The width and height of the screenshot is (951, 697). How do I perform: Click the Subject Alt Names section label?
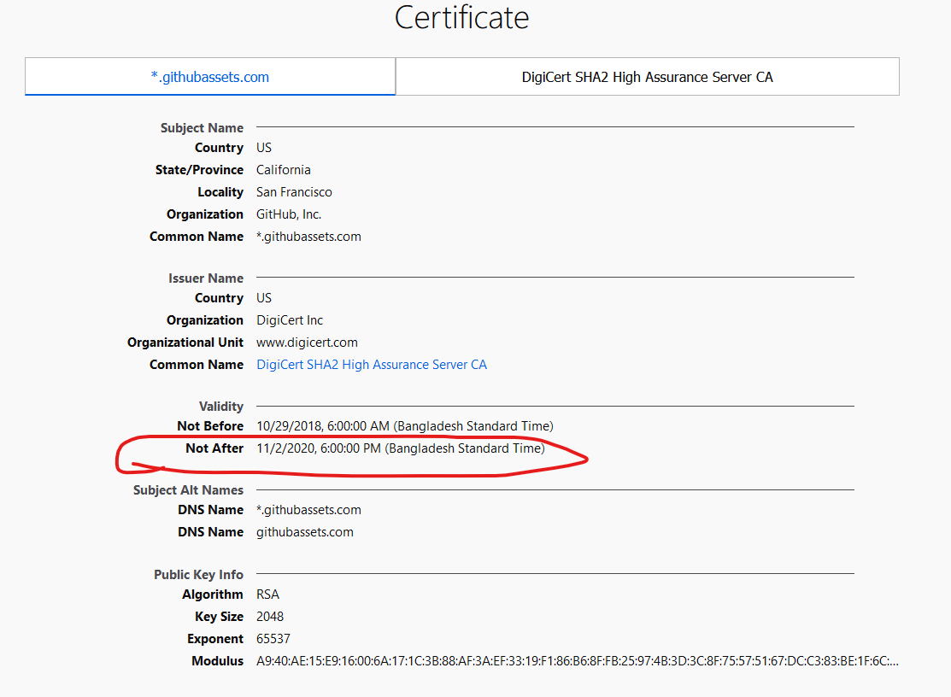click(188, 490)
